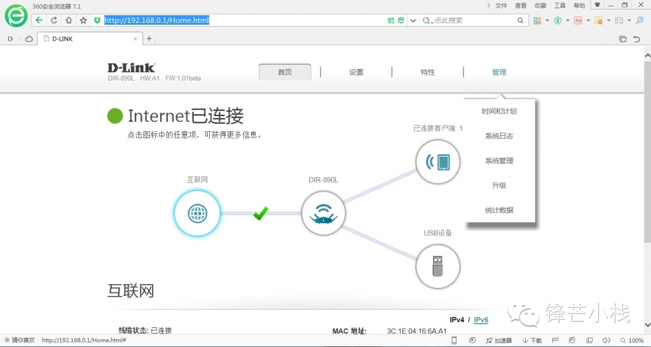Open the skin shirt icon in title bar
The width and height of the screenshot is (651, 347).
[598, 5]
